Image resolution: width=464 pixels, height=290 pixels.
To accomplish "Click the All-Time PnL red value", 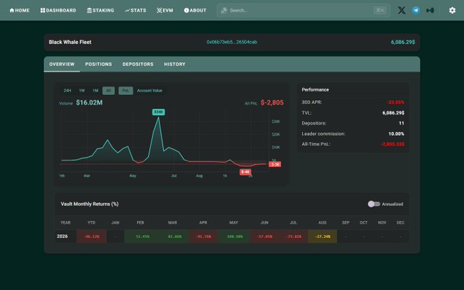I will pyautogui.click(x=392, y=144).
